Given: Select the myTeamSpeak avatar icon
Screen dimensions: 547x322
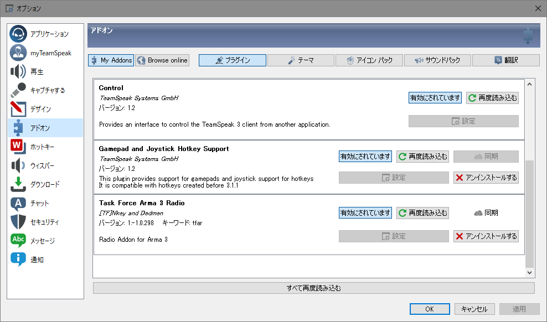Looking at the screenshot, I should click(18, 53).
